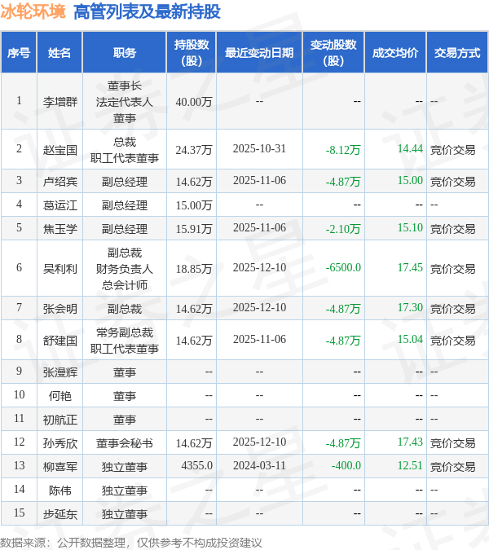Select the 变动股数(股) column header

point(333,53)
